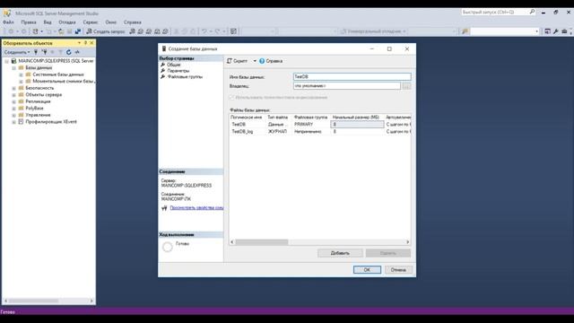574x323 pixels.
Task: Click the pin icon of Object Explorer panel
Action: coord(86,43)
